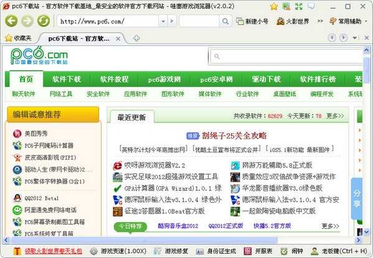
Task: Open 快播5.2官方版 featured link
Action: [x=272, y=226]
